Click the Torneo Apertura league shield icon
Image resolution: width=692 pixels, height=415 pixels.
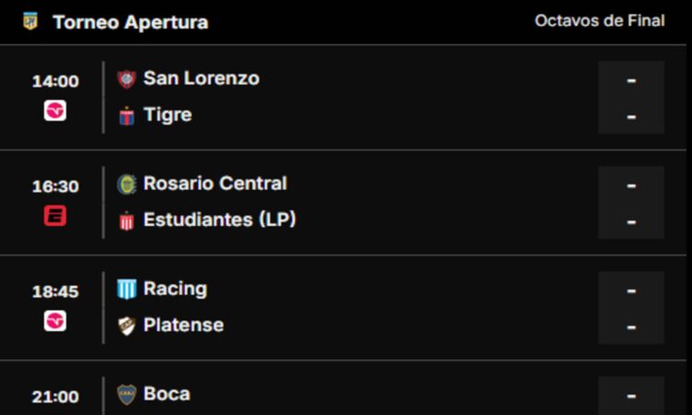click(x=30, y=21)
